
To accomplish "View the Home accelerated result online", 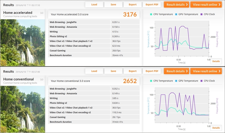I will pos(206,5).
